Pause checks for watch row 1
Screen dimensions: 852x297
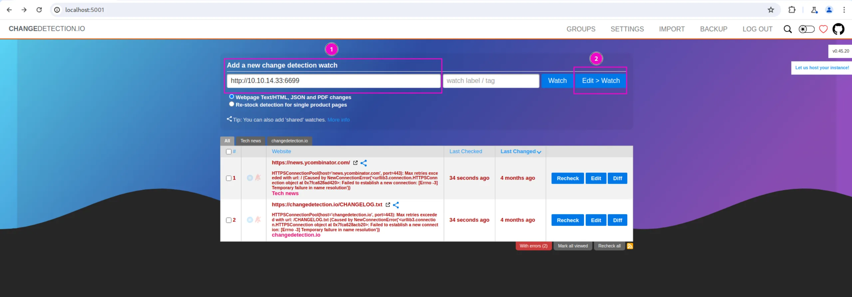250,178
